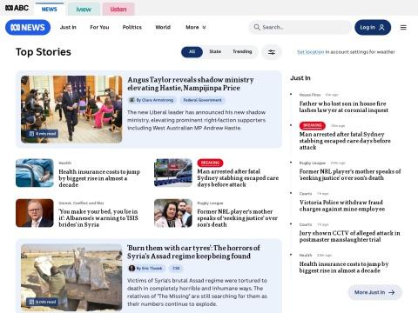Open By Eric Tlozek author tag

click(x=146, y=268)
